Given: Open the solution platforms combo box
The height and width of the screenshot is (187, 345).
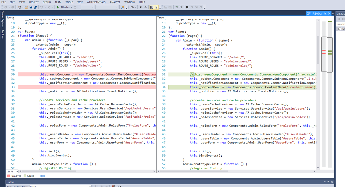Looking at the screenshot, I should pyautogui.click(x=107, y=7).
